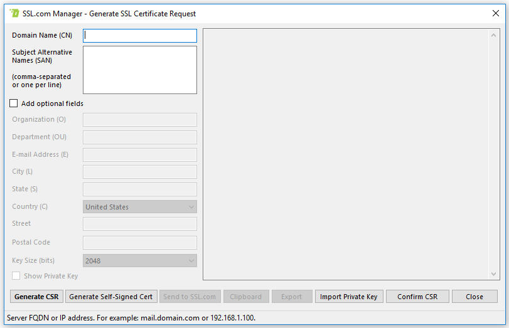This screenshot has width=509, height=328.
Task: Close the Generate SSL Certificate Request window
Action: coord(495,13)
